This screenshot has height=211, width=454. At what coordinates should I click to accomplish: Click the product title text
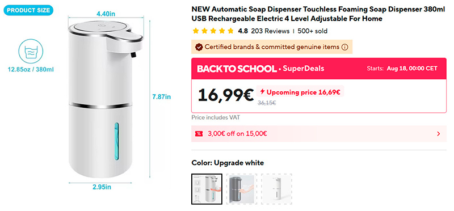pyautogui.click(x=318, y=14)
